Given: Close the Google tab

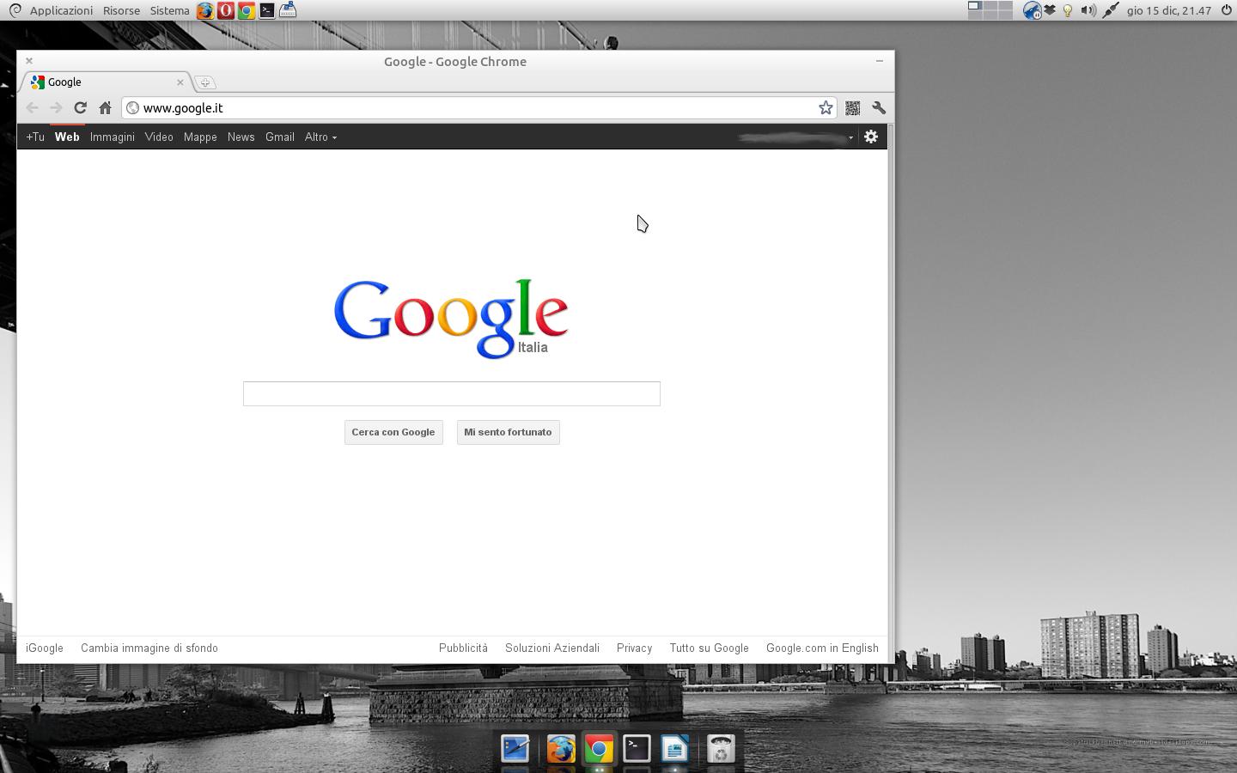Looking at the screenshot, I should [x=180, y=82].
